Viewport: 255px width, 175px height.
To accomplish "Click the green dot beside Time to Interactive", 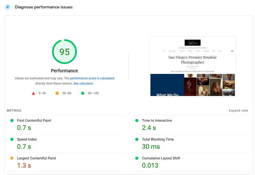I will (x=137, y=120).
